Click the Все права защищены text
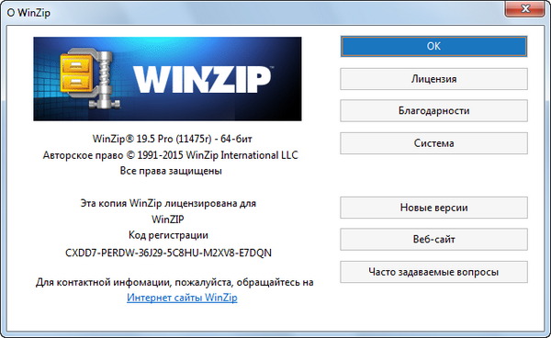The height and width of the screenshot is (338, 551). coord(171,171)
